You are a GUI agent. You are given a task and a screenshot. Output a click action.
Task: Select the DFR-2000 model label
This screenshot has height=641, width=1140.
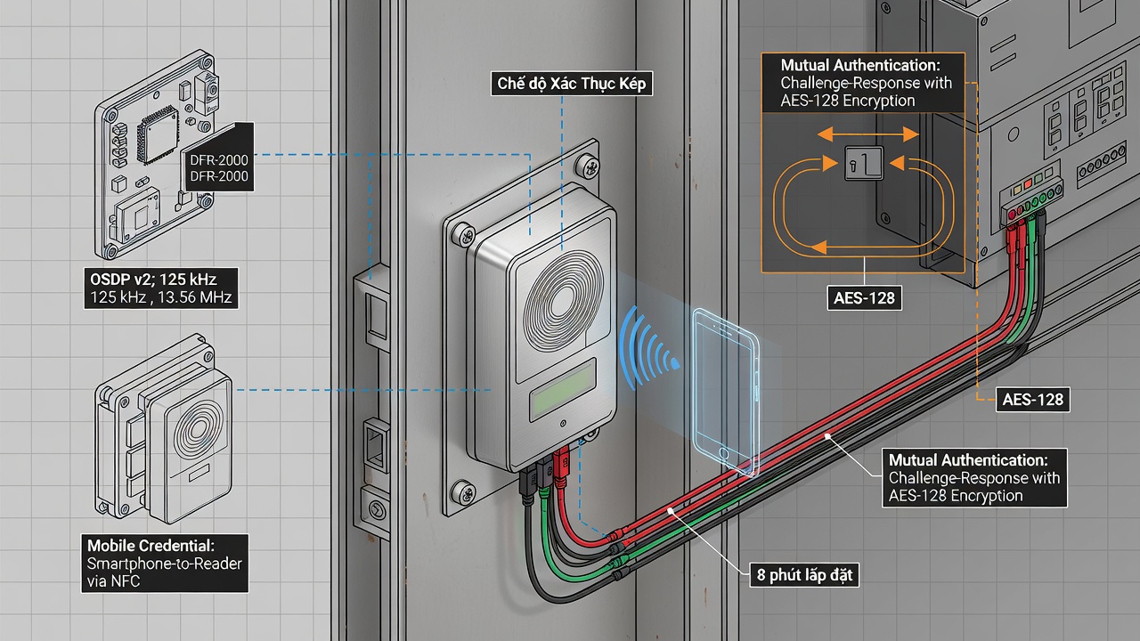[x=219, y=168]
